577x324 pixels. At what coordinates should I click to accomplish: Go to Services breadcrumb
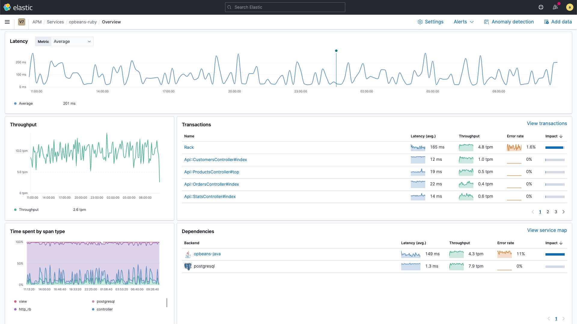55,22
